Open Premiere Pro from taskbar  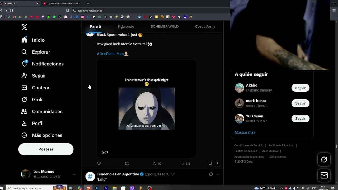pyautogui.click(x=106, y=188)
